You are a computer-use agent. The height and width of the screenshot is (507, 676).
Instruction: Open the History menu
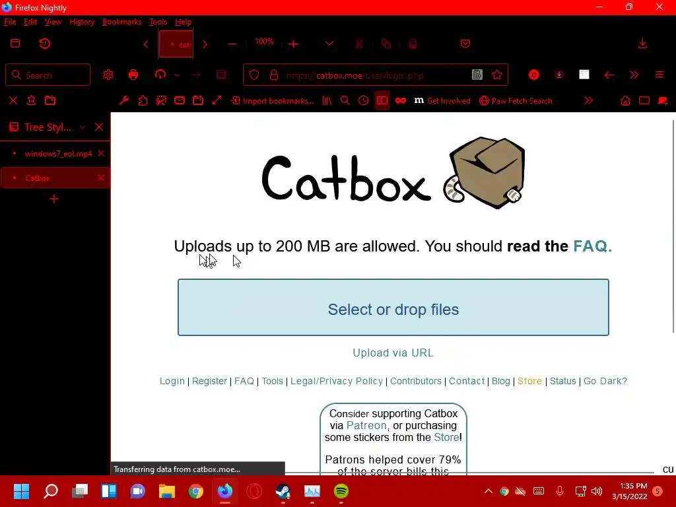point(82,22)
